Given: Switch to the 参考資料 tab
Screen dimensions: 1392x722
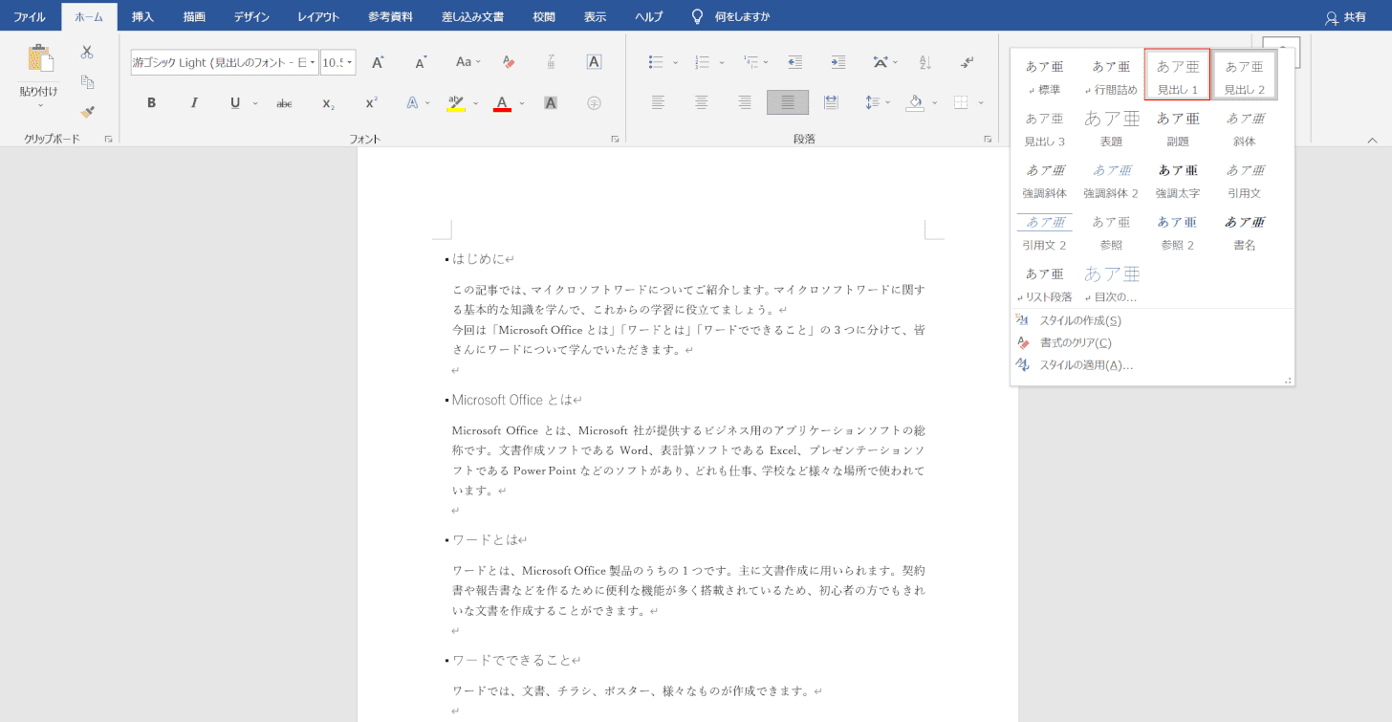Looking at the screenshot, I should pyautogui.click(x=390, y=17).
